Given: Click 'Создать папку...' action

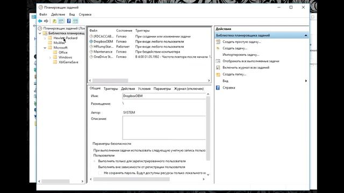Looking at the screenshot, I should pyautogui.click(x=234, y=74).
